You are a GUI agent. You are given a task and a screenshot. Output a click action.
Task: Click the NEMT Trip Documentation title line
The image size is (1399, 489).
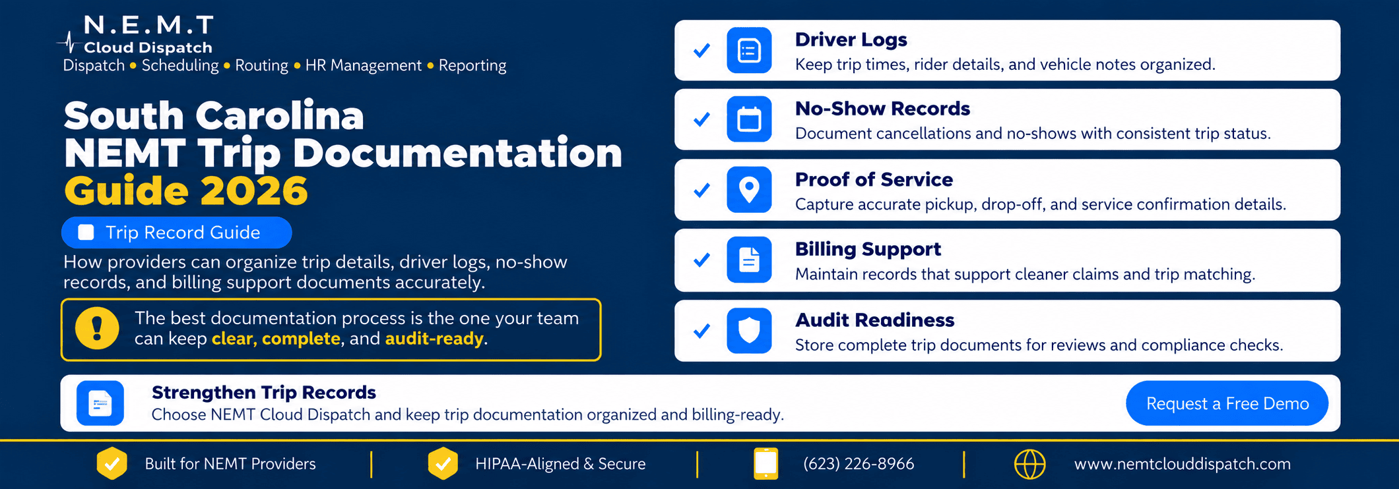click(x=343, y=154)
